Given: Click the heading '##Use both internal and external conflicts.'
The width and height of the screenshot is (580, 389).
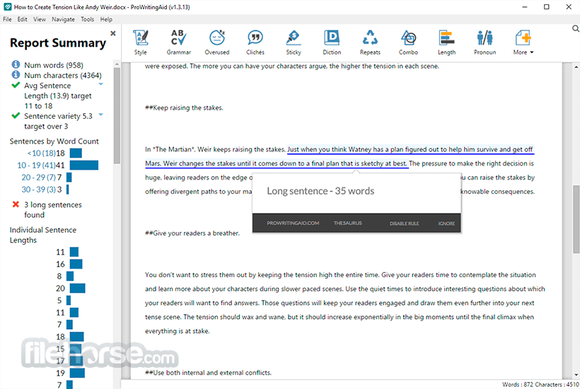Looking at the screenshot, I should click(208, 373).
